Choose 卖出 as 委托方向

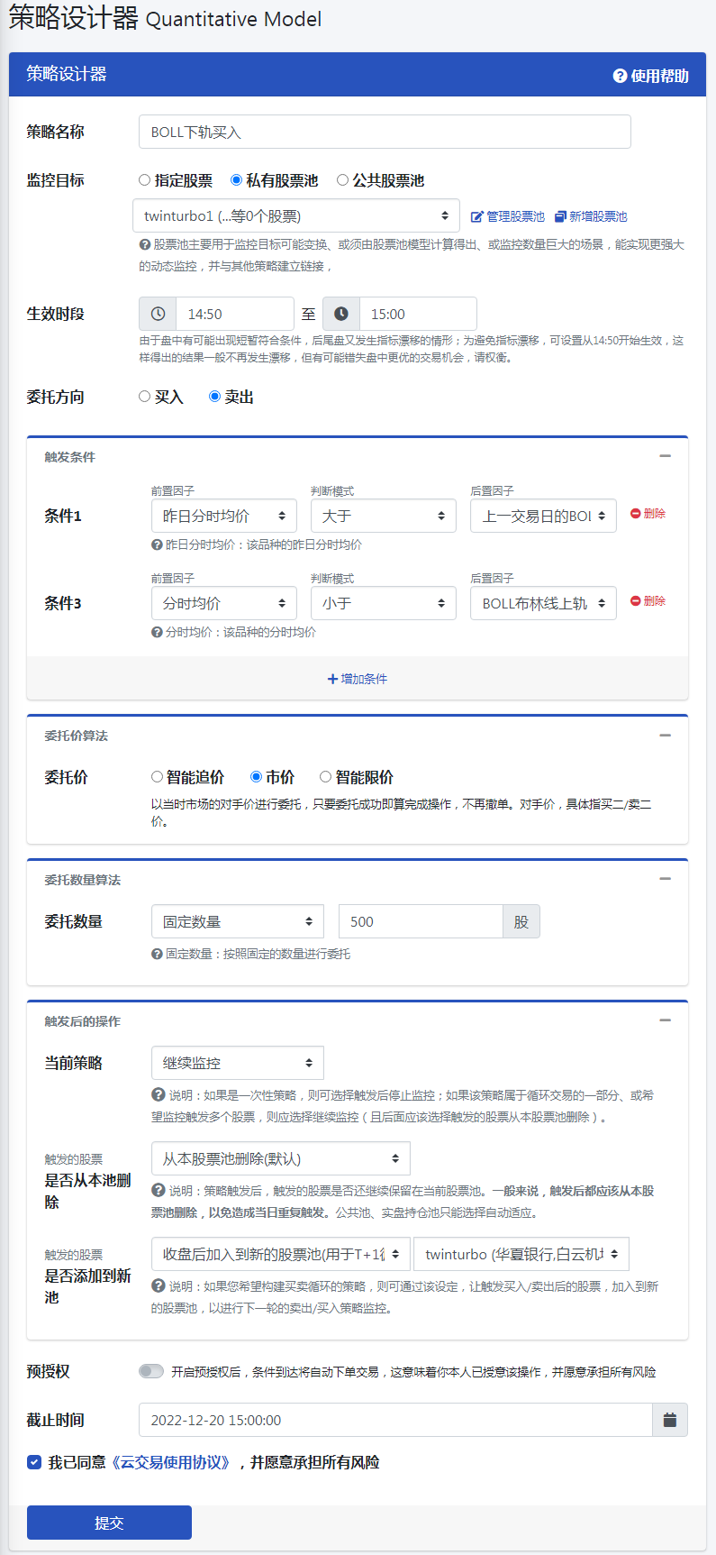214,397
